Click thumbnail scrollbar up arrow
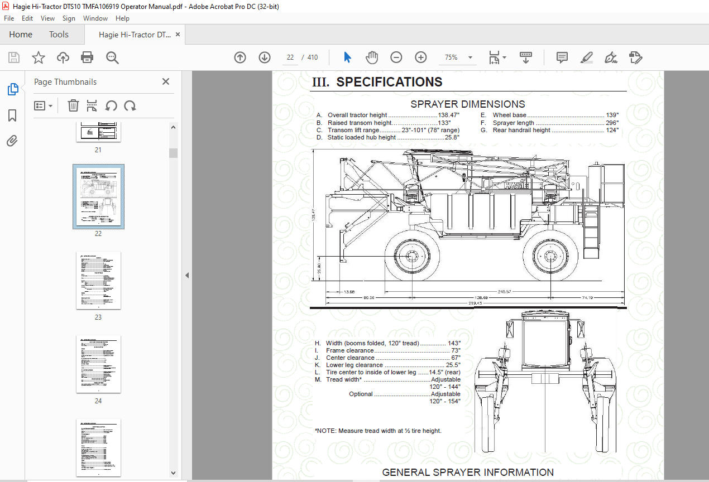Screen dimensions: 709x482 pos(173,127)
